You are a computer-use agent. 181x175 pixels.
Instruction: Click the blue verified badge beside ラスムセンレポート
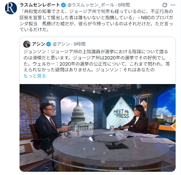click(x=63, y=5)
